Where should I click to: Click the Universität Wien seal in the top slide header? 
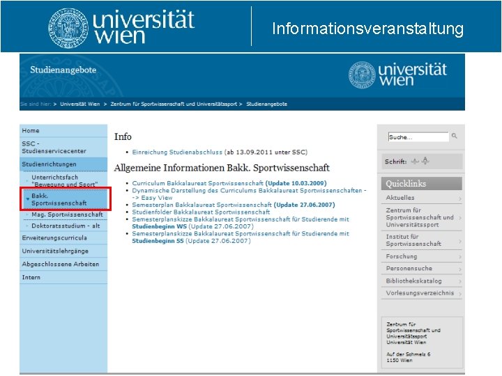point(68,28)
